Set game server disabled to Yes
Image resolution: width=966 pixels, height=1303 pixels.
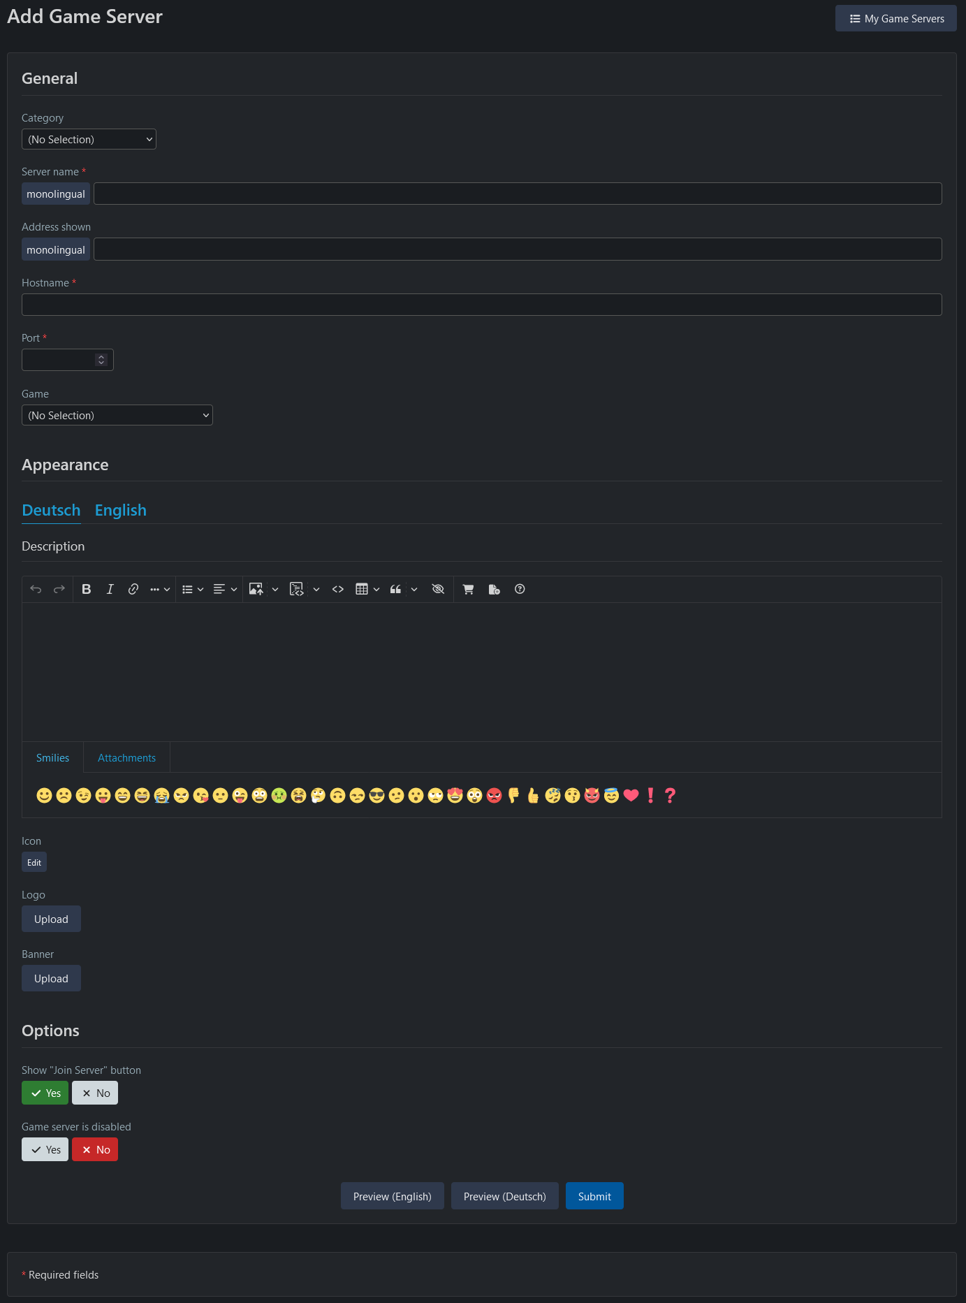[45, 1149]
